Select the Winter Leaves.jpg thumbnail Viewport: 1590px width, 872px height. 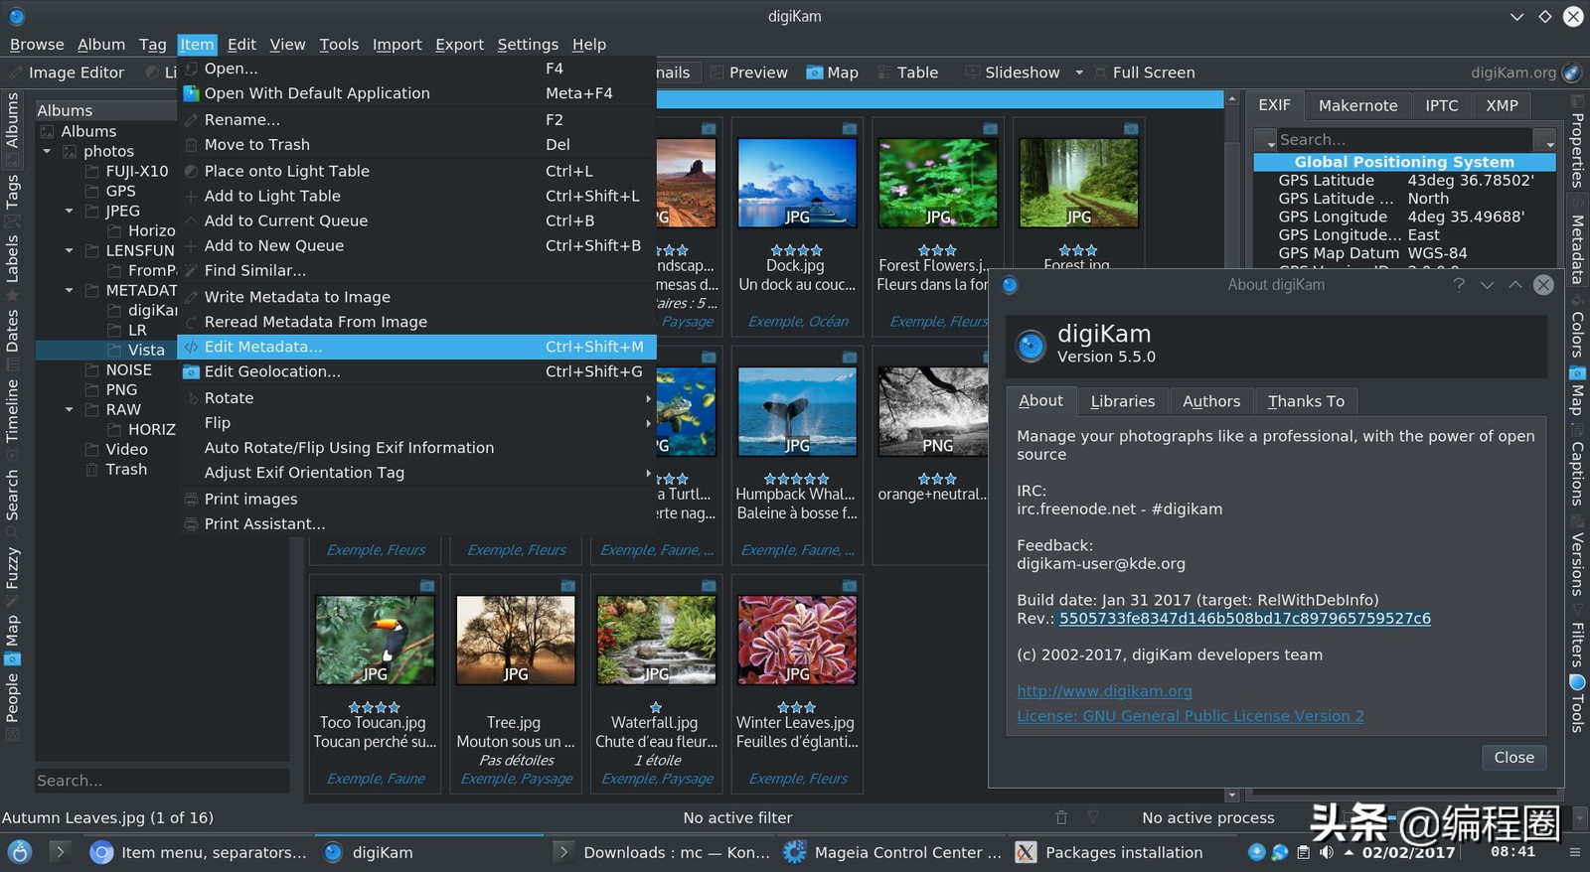click(x=797, y=641)
